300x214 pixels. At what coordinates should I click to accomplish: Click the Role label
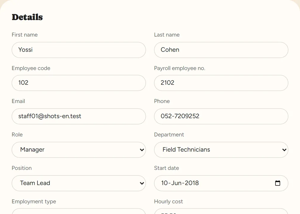(17, 135)
